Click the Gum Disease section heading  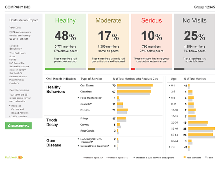tap(54, 143)
